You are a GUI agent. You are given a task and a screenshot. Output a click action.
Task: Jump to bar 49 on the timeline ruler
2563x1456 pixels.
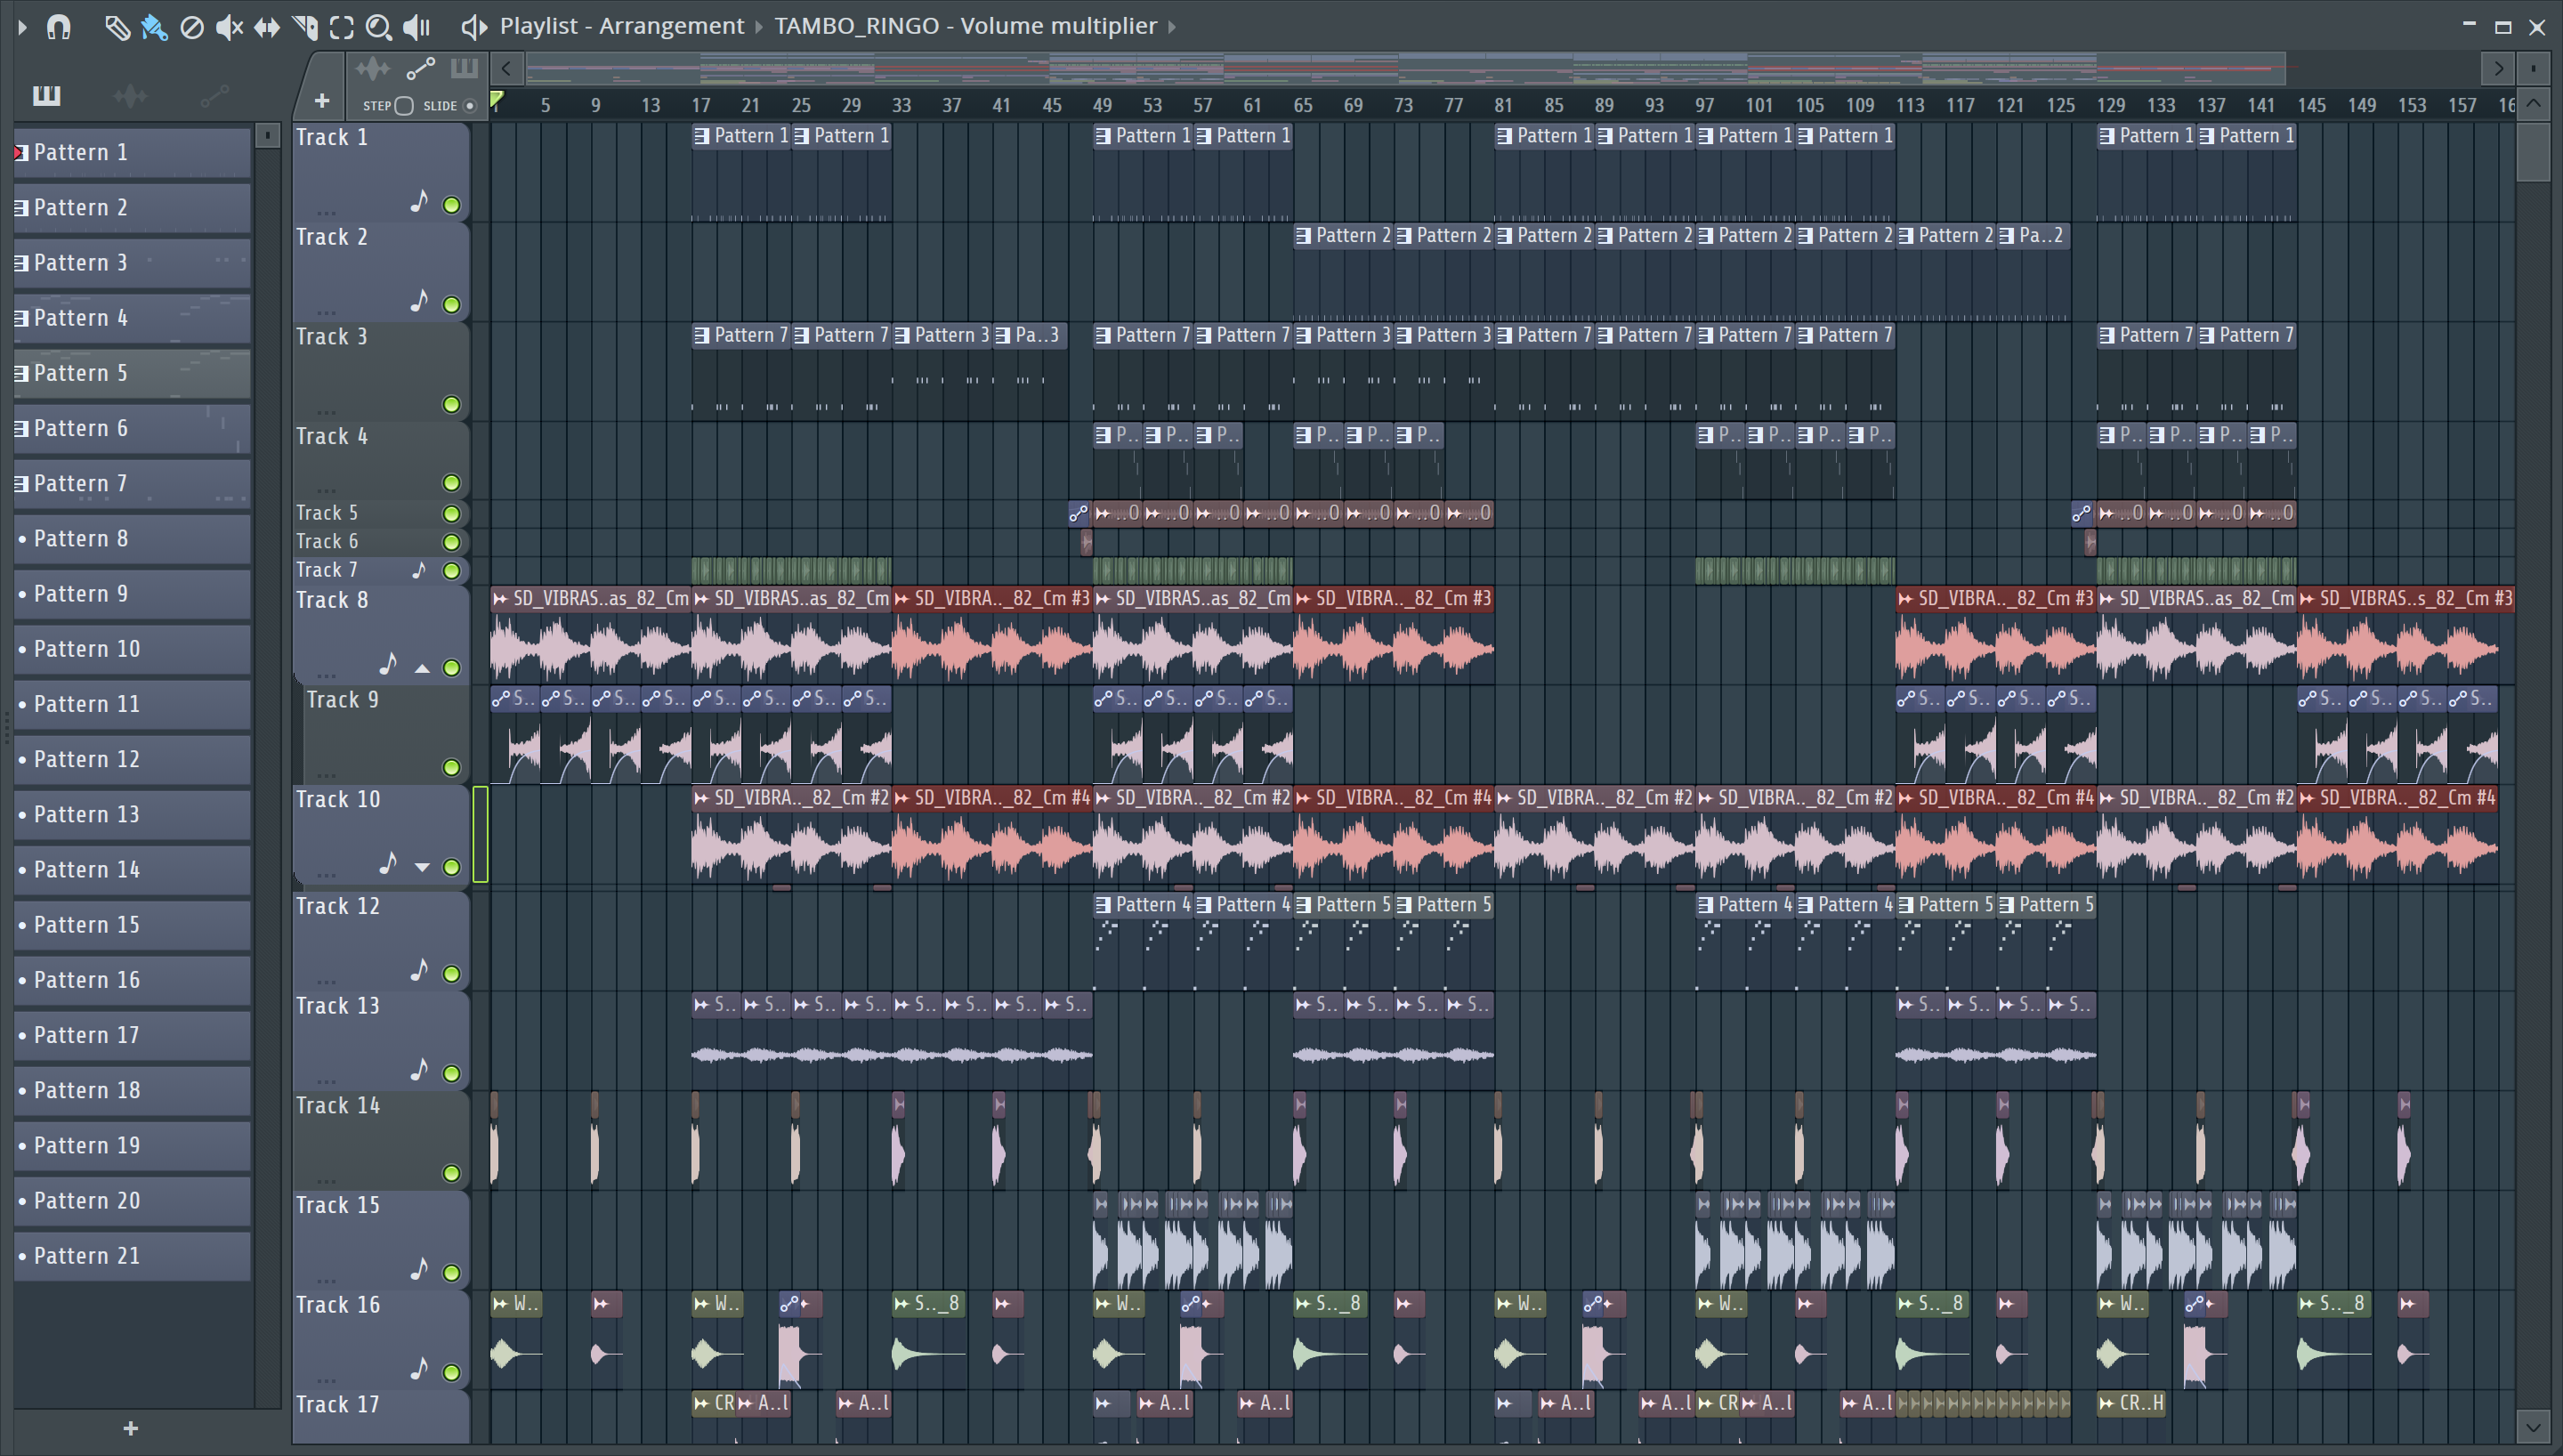click(1103, 105)
